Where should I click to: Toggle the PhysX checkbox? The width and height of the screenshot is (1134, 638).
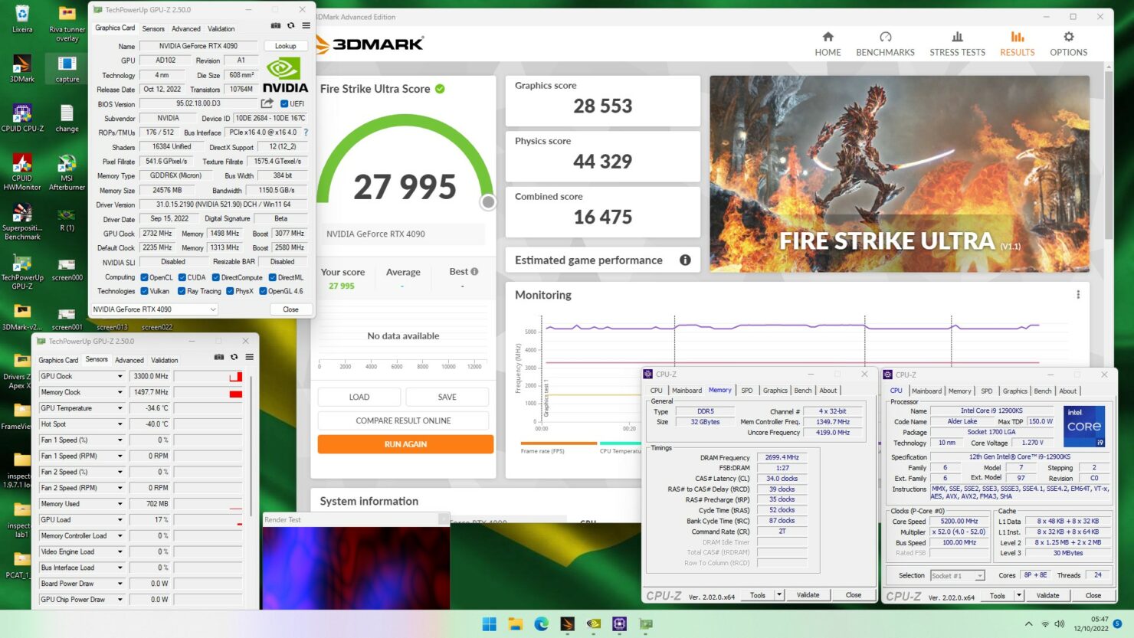(230, 291)
